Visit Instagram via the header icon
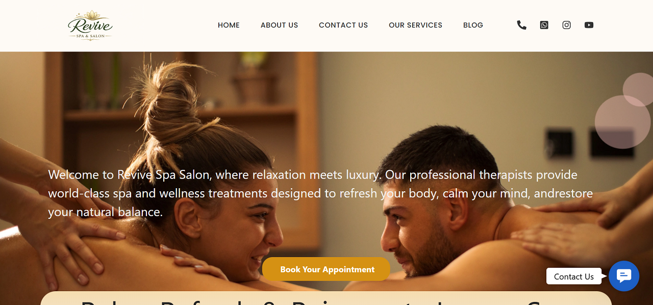Screen dimensions: 653x305 tap(566, 25)
